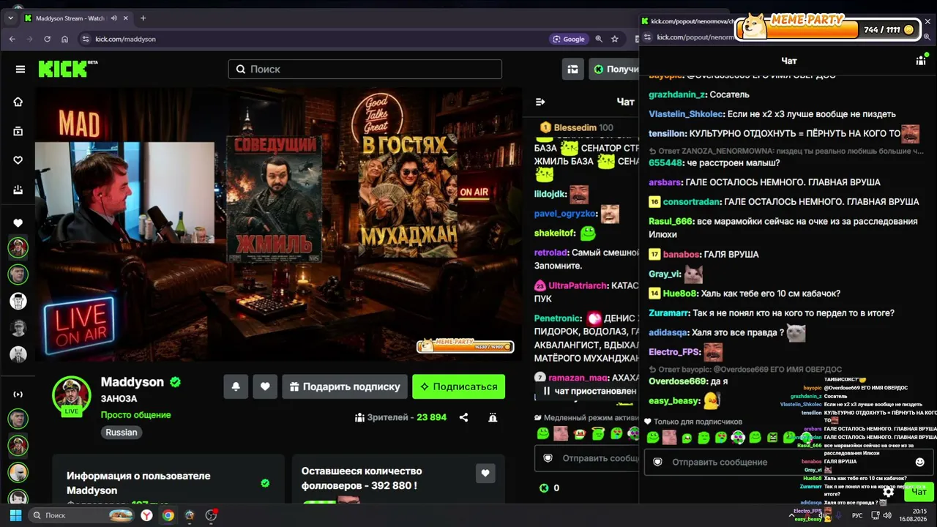
Task: Open the browser home page button
Action: click(x=65, y=39)
